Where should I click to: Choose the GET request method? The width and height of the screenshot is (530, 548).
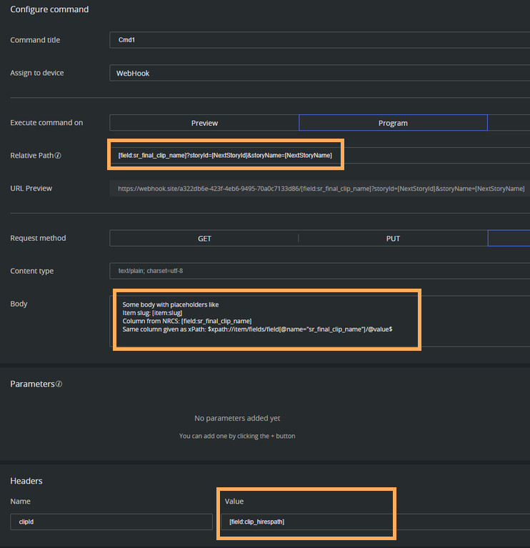pyautogui.click(x=204, y=239)
